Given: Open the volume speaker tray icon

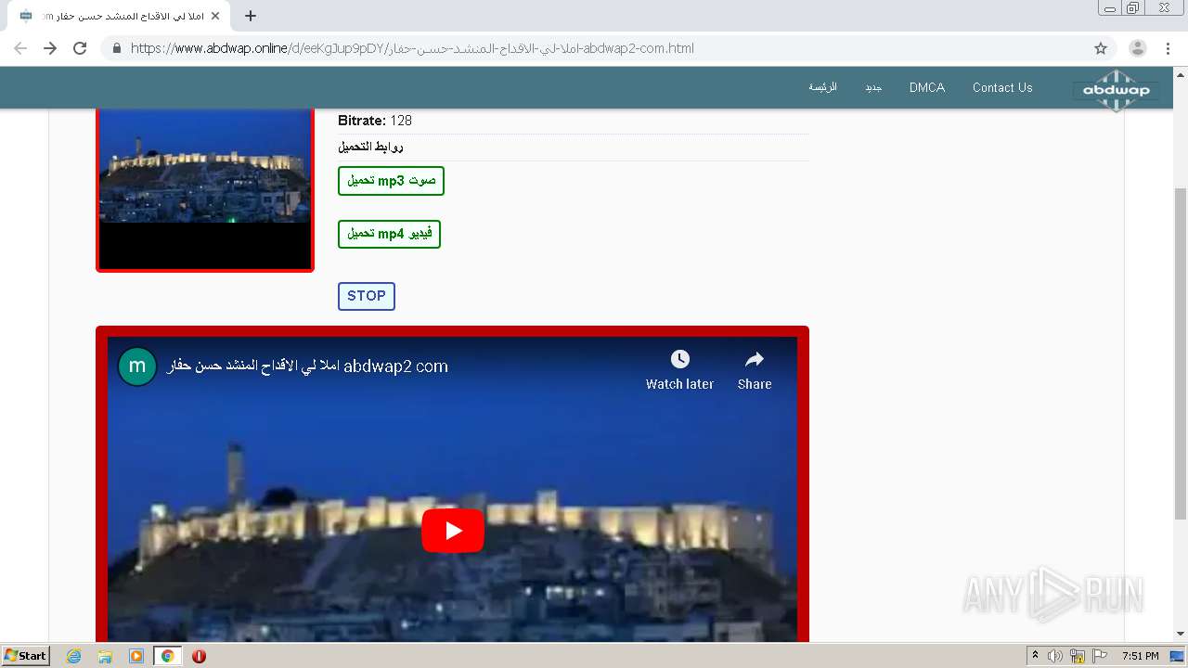Looking at the screenshot, I should click(x=1055, y=656).
